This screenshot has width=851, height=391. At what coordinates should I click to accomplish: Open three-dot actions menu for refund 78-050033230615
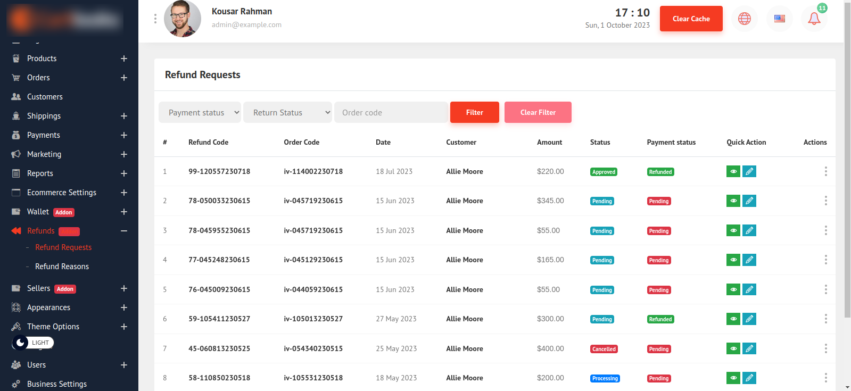coord(825,201)
